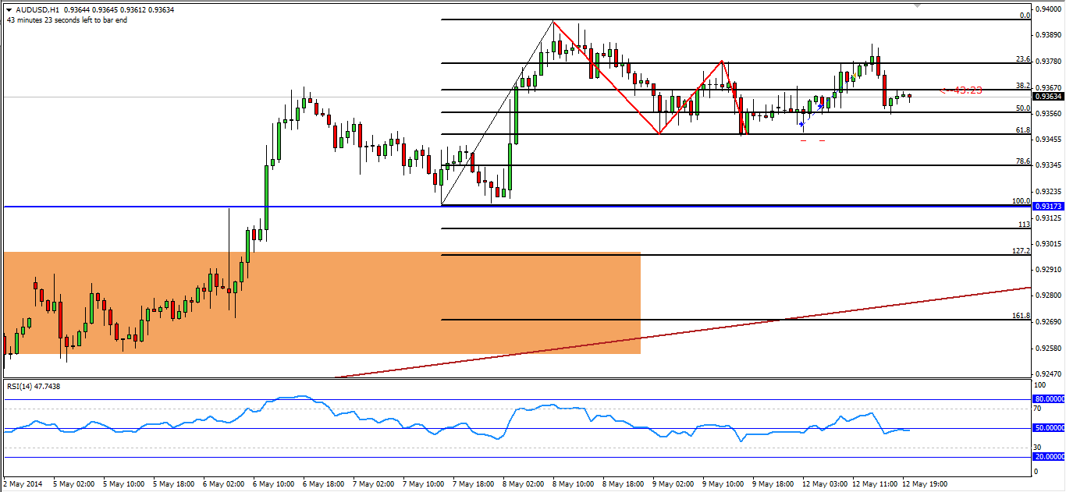1066x492 pixels.
Task: Click the Fibonacci 127.2 level label
Action: [1022, 251]
